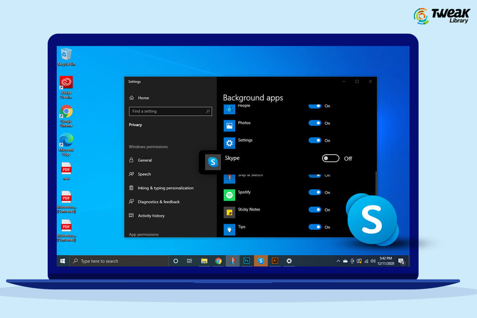Launch Adobe Illustrator from the taskbar

point(275,261)
